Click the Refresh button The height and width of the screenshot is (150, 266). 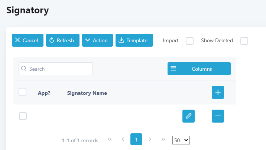[63, 40]
